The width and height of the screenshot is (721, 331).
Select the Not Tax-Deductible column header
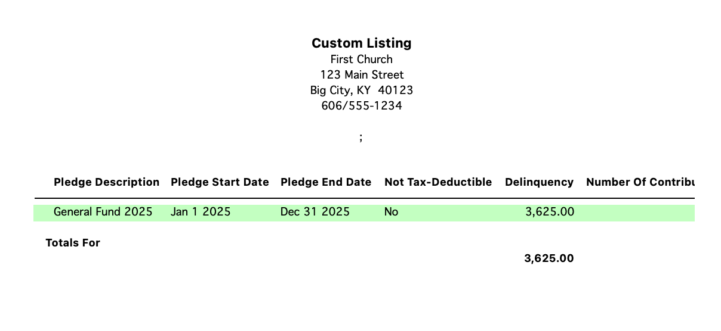coord(437,182)
